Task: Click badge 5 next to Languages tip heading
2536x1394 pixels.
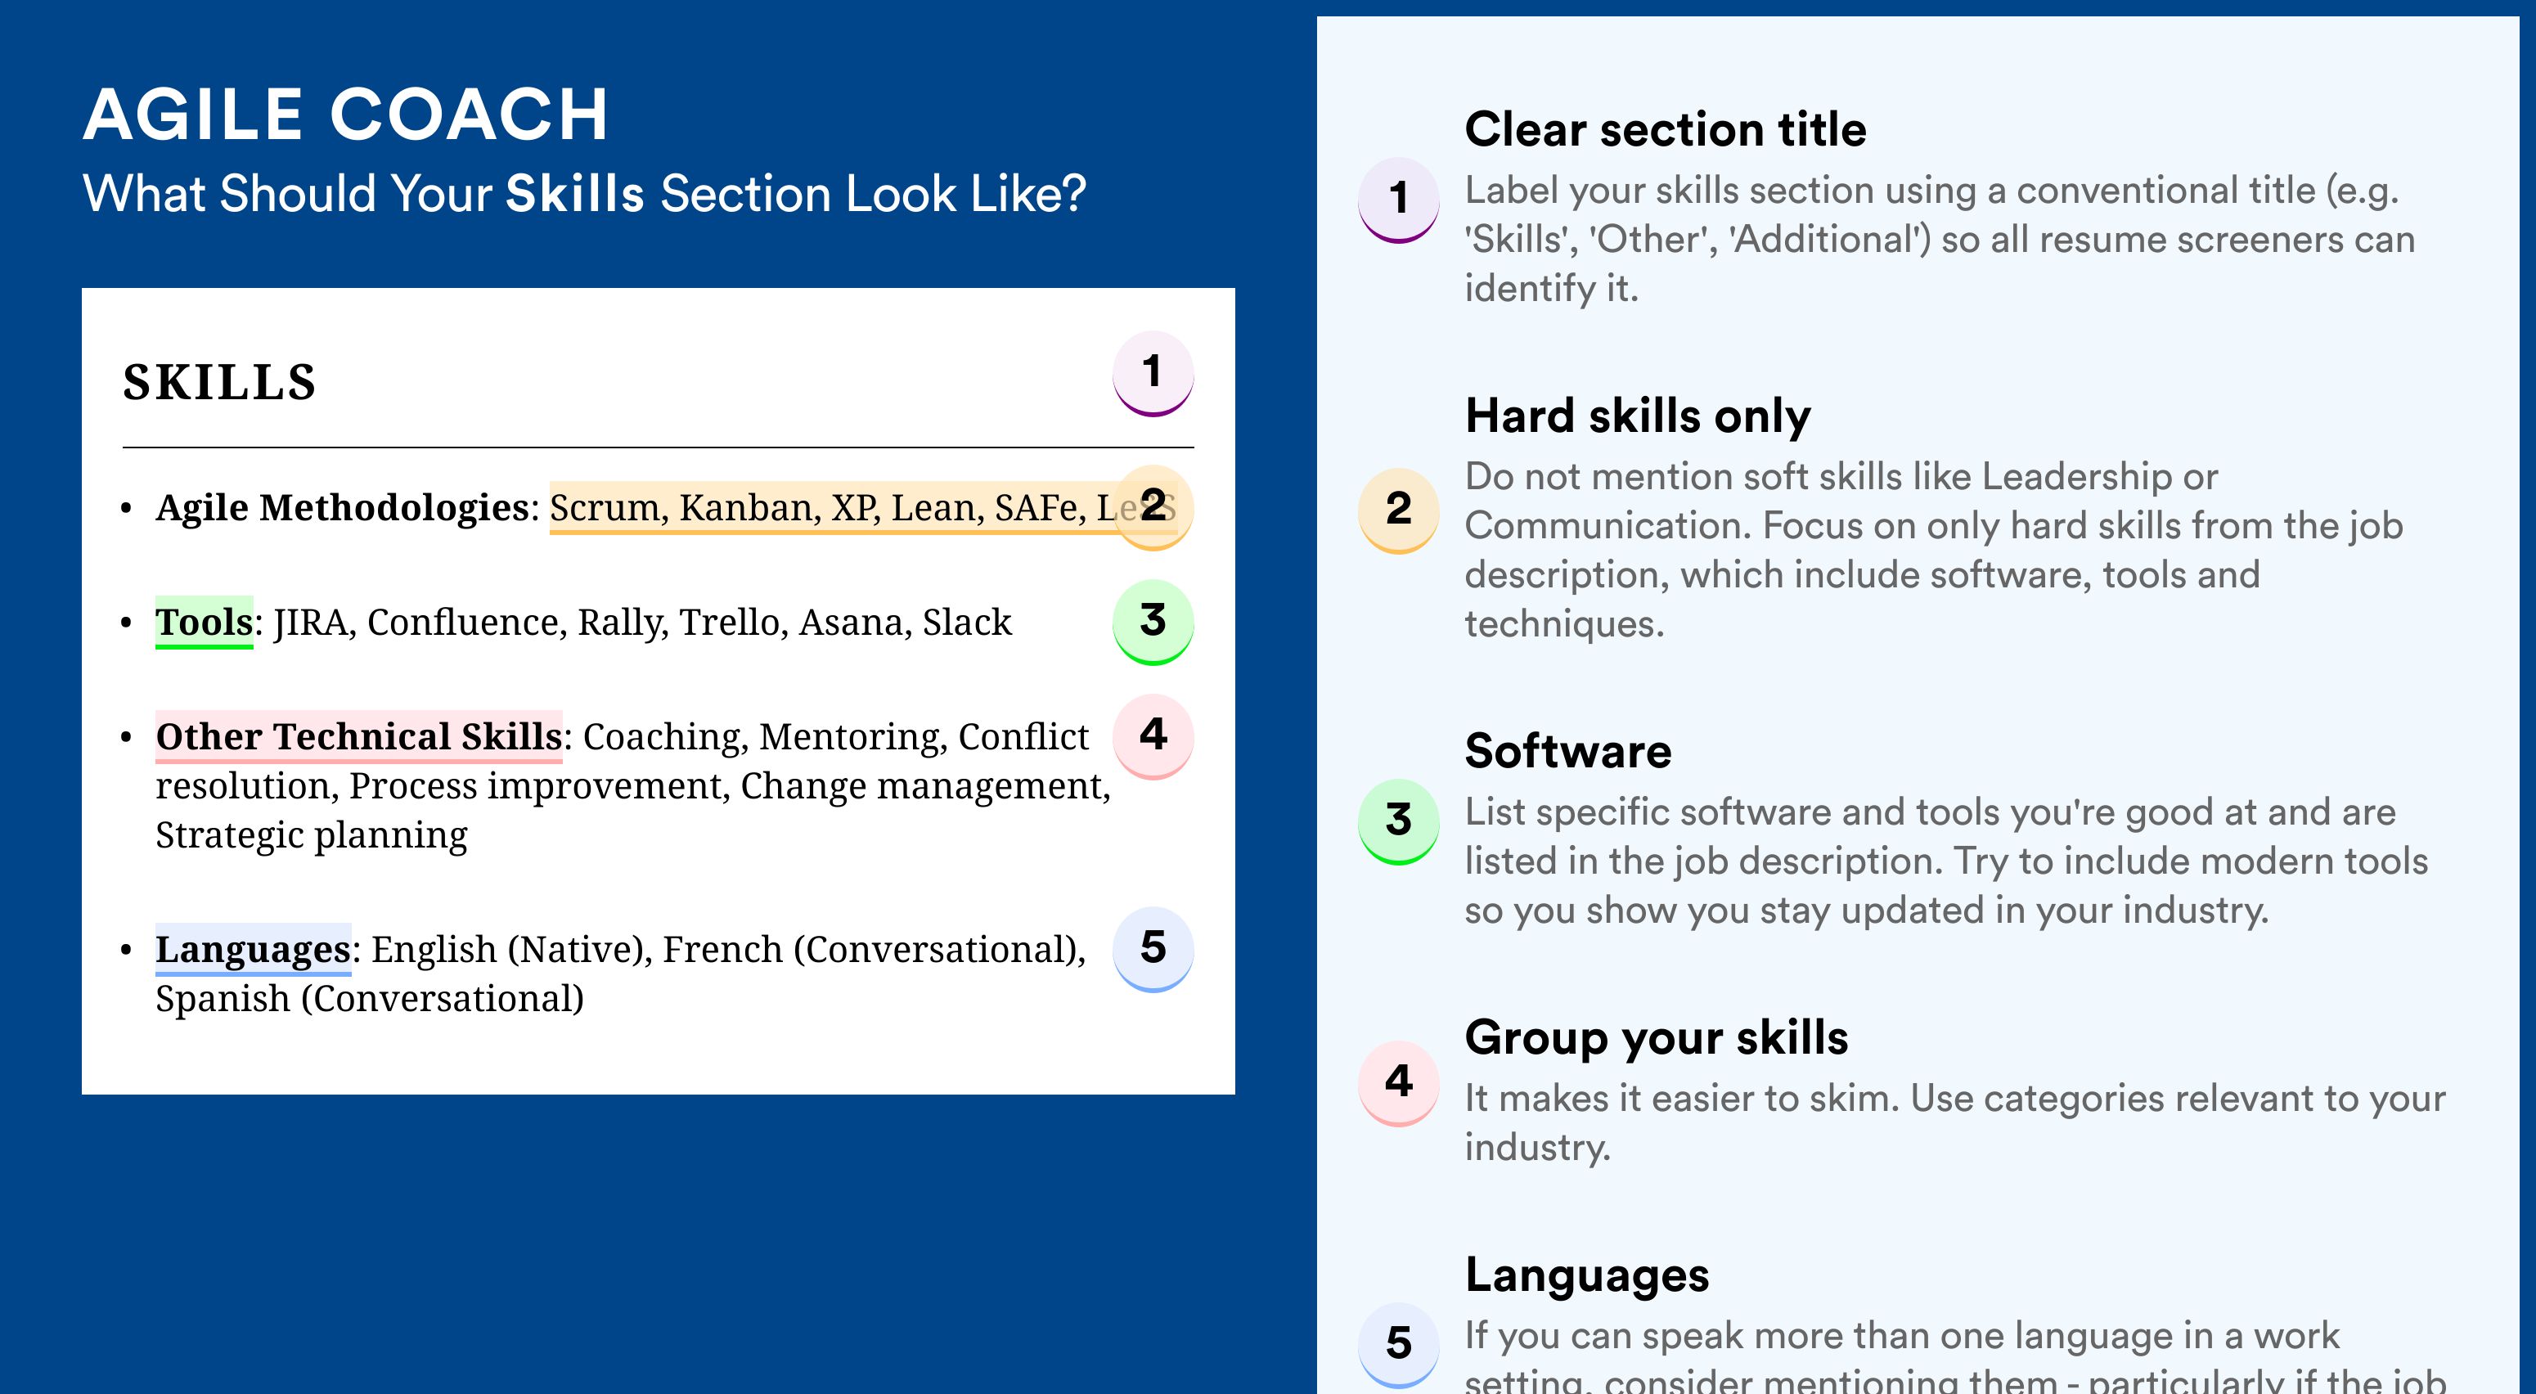Action: [1399, 1345]
